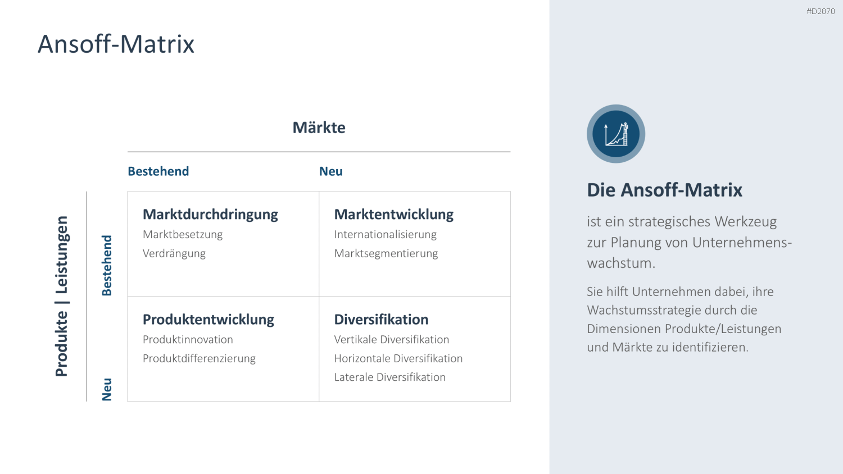Click the 'Produktinnovation' text line

(188, 339)
